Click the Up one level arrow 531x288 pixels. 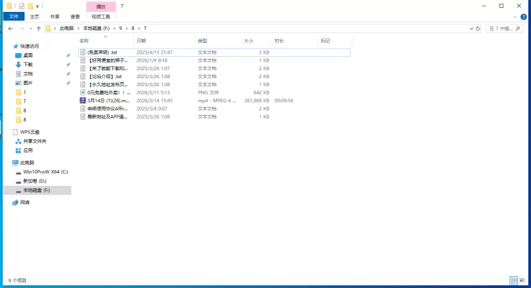pos(38,29)
